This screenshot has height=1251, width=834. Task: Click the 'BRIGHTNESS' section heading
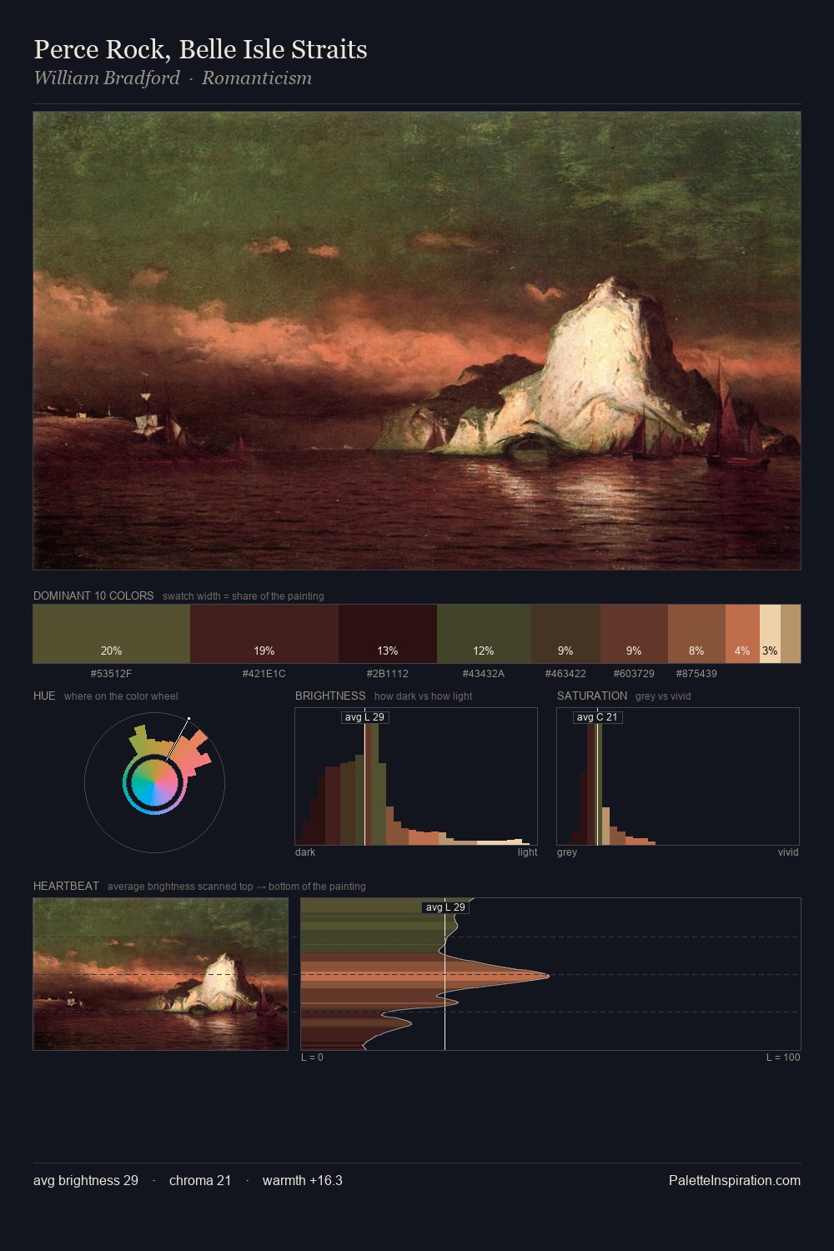tap(330, 696)
